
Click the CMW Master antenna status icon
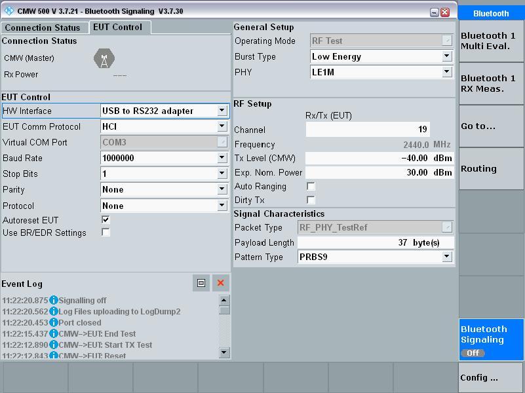click(104, 58)
